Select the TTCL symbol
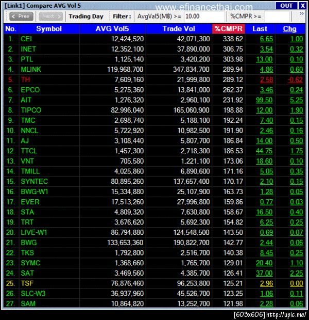This screenshot has width=309, height=320. [x=29, y=151]
